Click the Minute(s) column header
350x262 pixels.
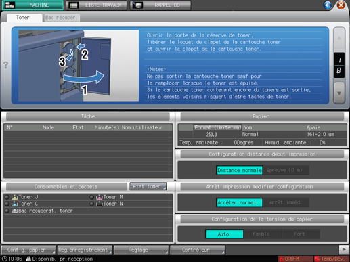(107, 127)
